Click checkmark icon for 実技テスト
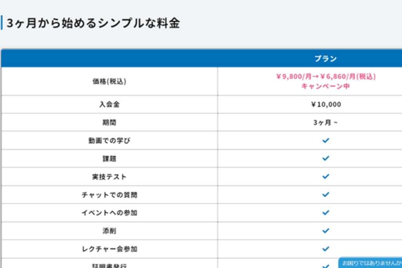Screen dimensions: 402x268 (x=326, y=176)
